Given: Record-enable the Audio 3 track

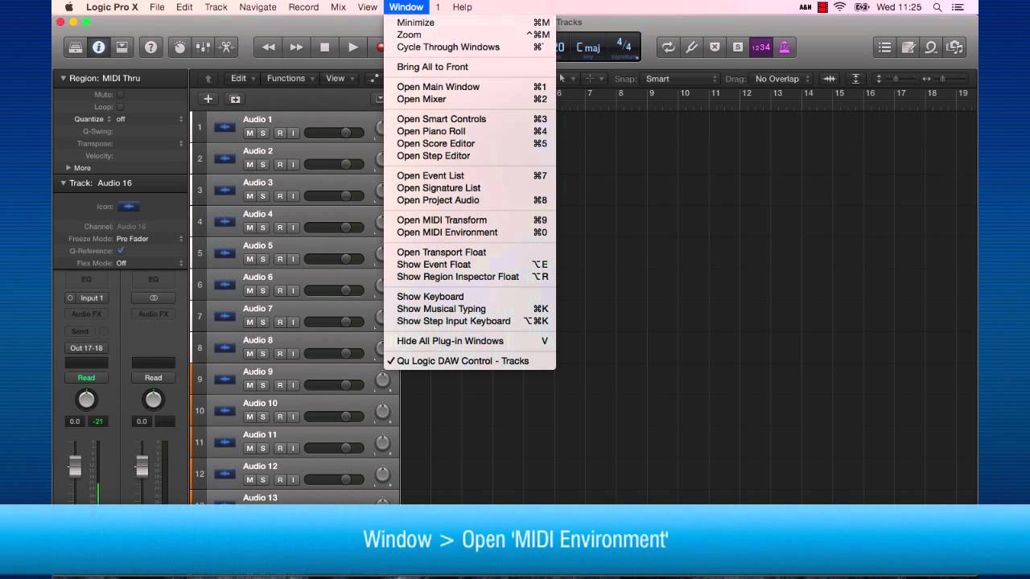Looking at the screenshot, I should click(x=280, y=196).
